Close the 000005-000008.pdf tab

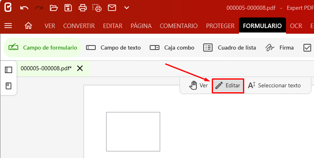click(x=80, y=68)
